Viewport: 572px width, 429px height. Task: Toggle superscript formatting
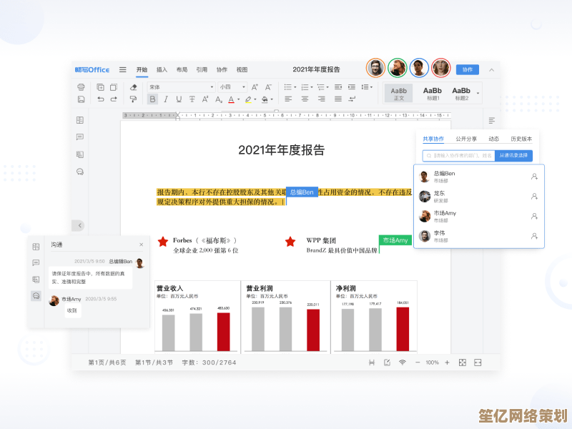pos(205,99)
